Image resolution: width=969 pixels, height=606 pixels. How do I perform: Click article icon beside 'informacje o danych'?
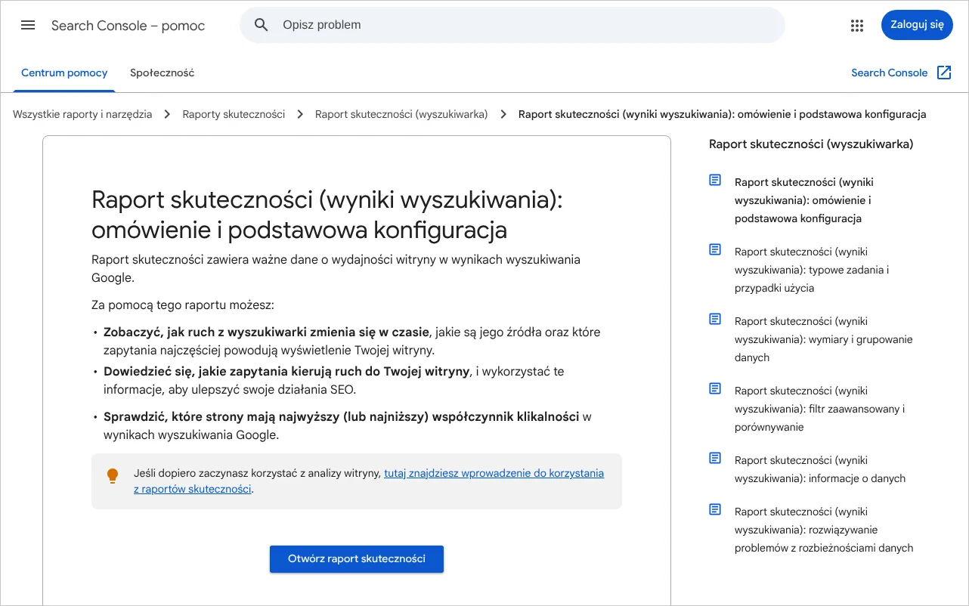click(x=715, y=458)
